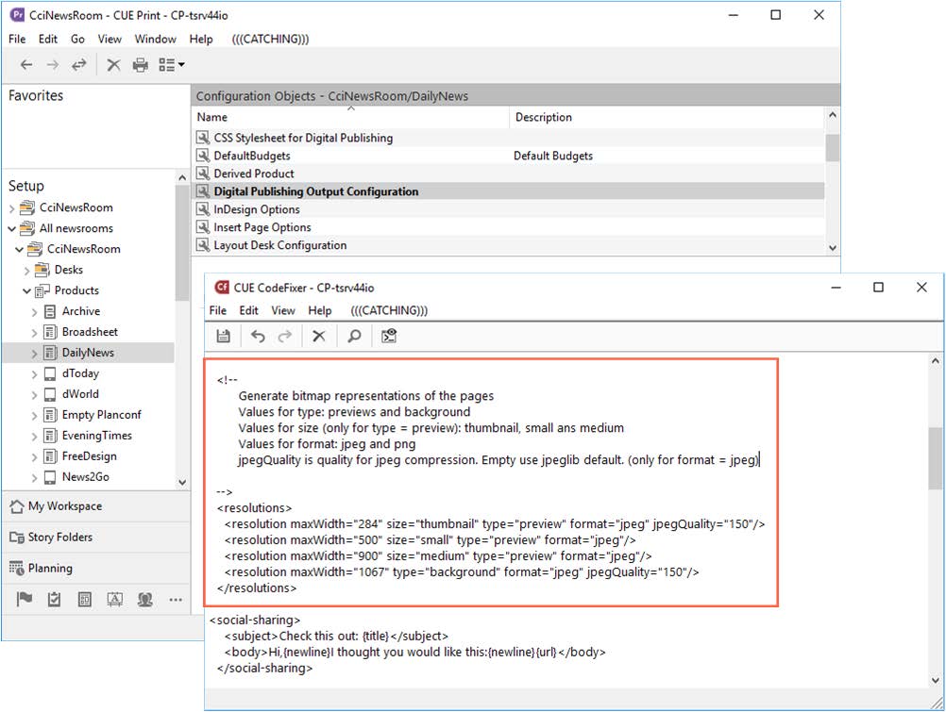Open the Search magnifier in CodeFixer
Viewport: 946px width, 712px height.
point(354,336)
